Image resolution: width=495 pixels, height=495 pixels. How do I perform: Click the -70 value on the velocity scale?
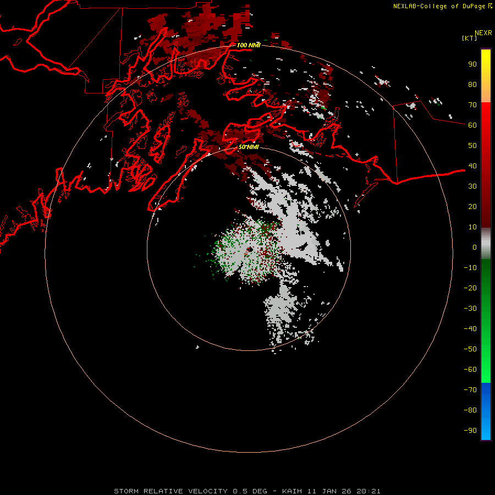click(x=470, y=390)
